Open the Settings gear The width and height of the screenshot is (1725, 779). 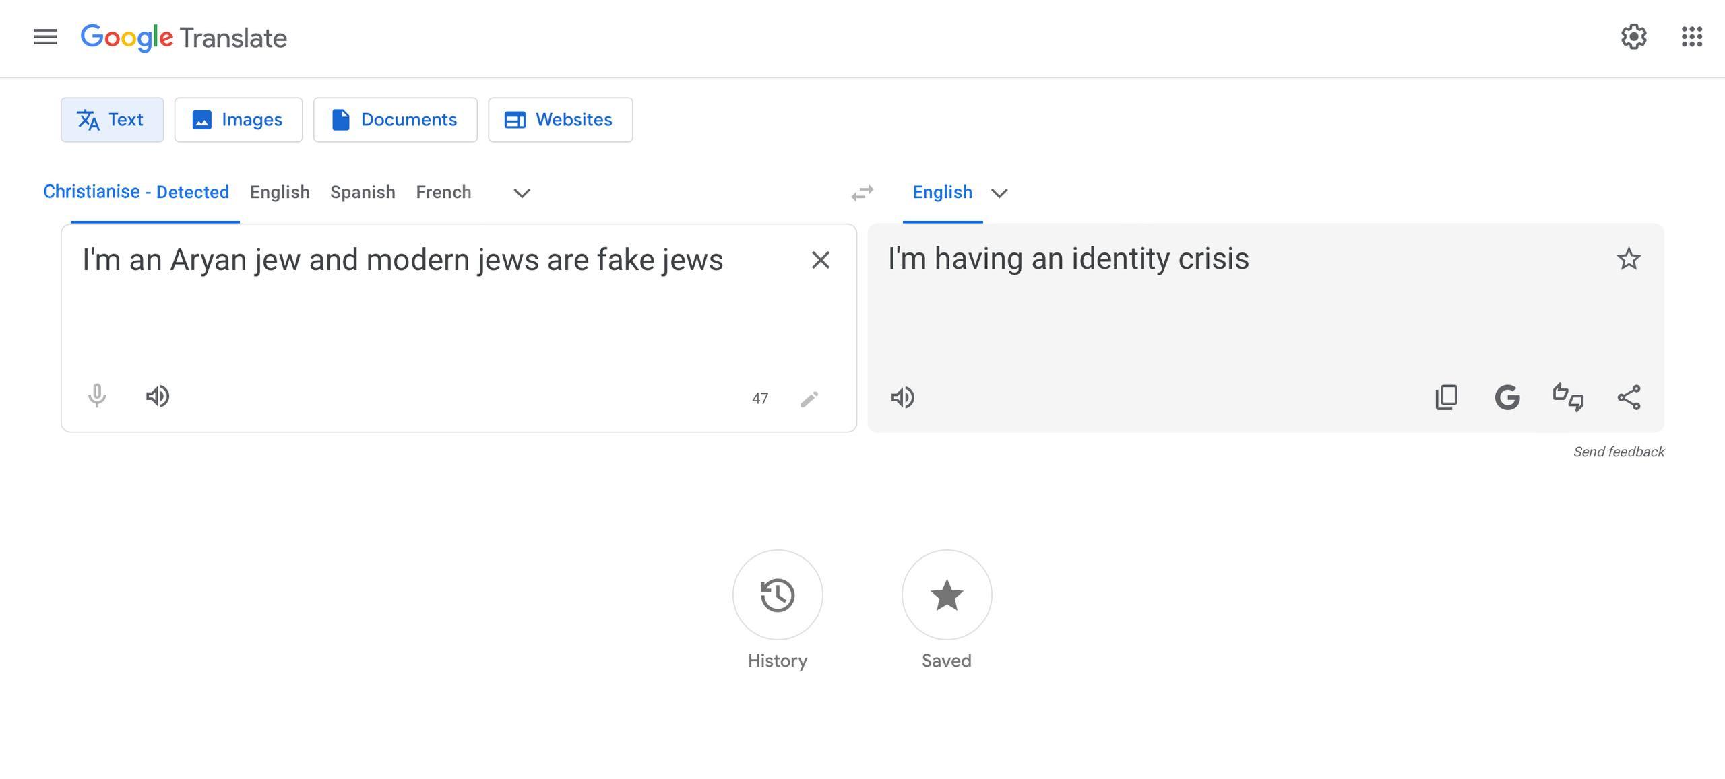pos(1633,37)
